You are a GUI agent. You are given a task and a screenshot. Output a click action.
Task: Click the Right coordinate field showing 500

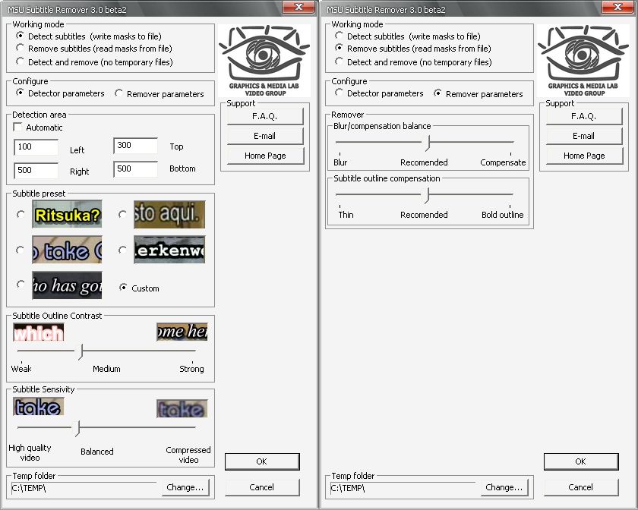[36, 171]
